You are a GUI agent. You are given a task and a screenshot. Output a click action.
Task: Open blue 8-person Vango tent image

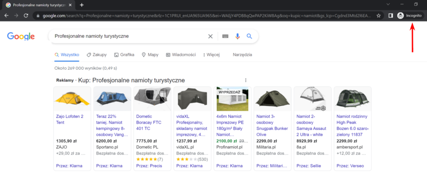click(x=112, y=99)
